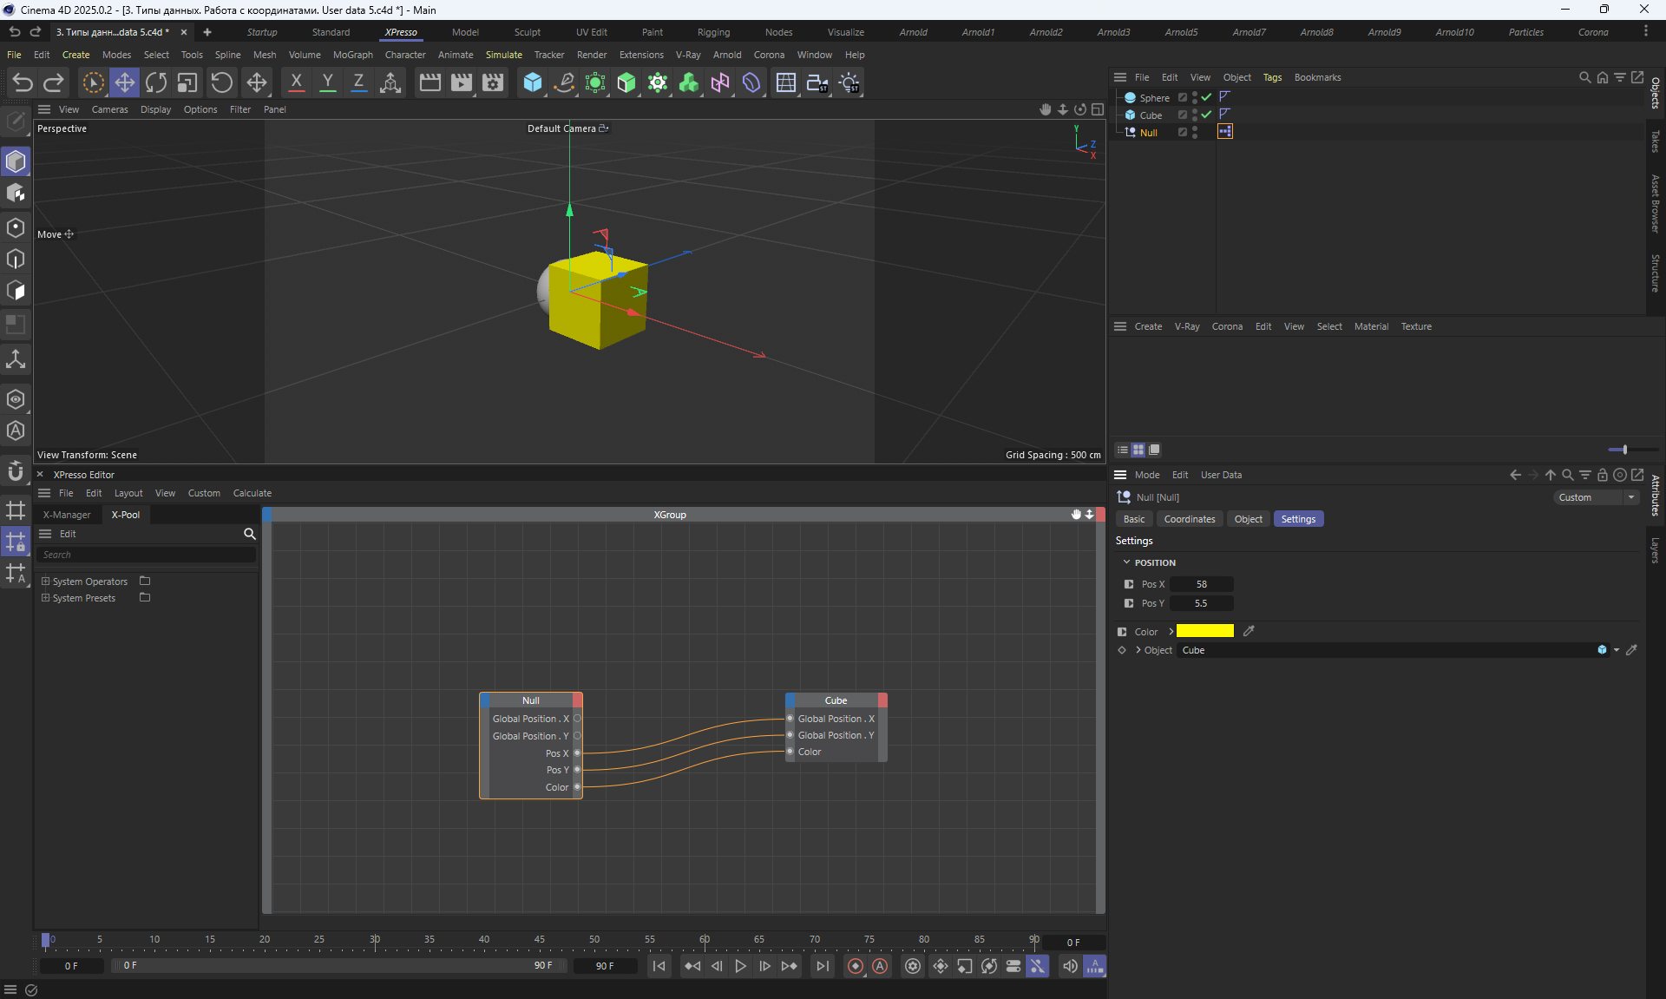Viewport: 1666px width, 999px height.
Task: Expand the System Operators tree item
Action: (x=45, y=582)
